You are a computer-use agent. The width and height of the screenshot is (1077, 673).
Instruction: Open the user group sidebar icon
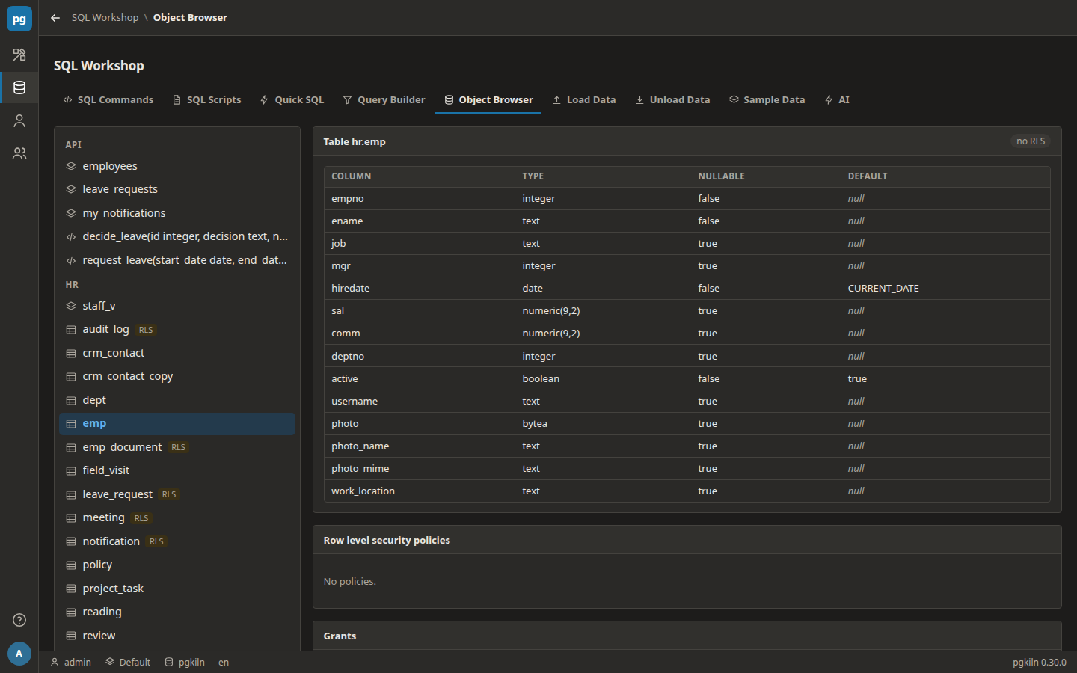tap(19, 153)
